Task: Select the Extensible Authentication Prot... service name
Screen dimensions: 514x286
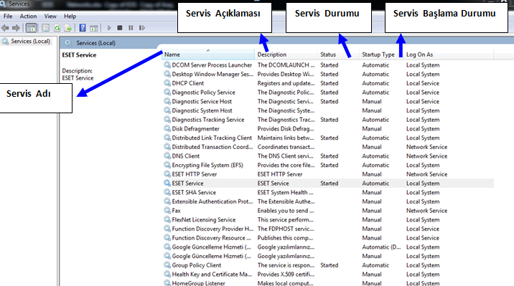Action: coord(212,201)
